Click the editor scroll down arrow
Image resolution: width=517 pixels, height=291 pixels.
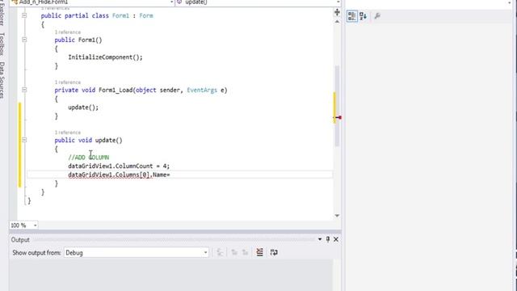337,216
